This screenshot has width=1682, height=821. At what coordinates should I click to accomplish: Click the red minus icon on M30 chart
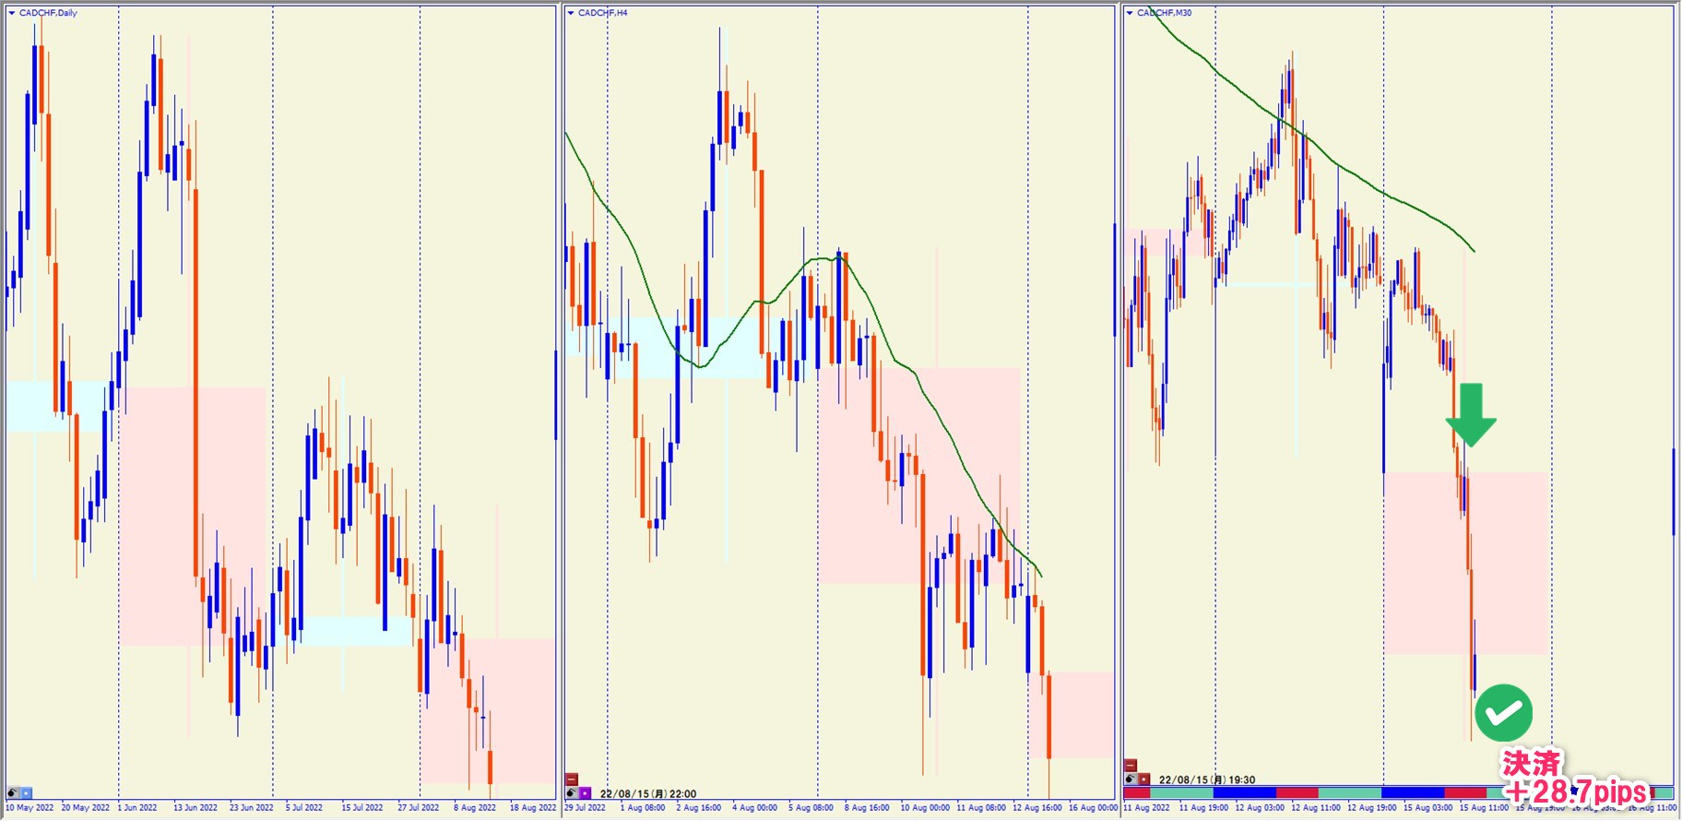(x=1131, y=766)
